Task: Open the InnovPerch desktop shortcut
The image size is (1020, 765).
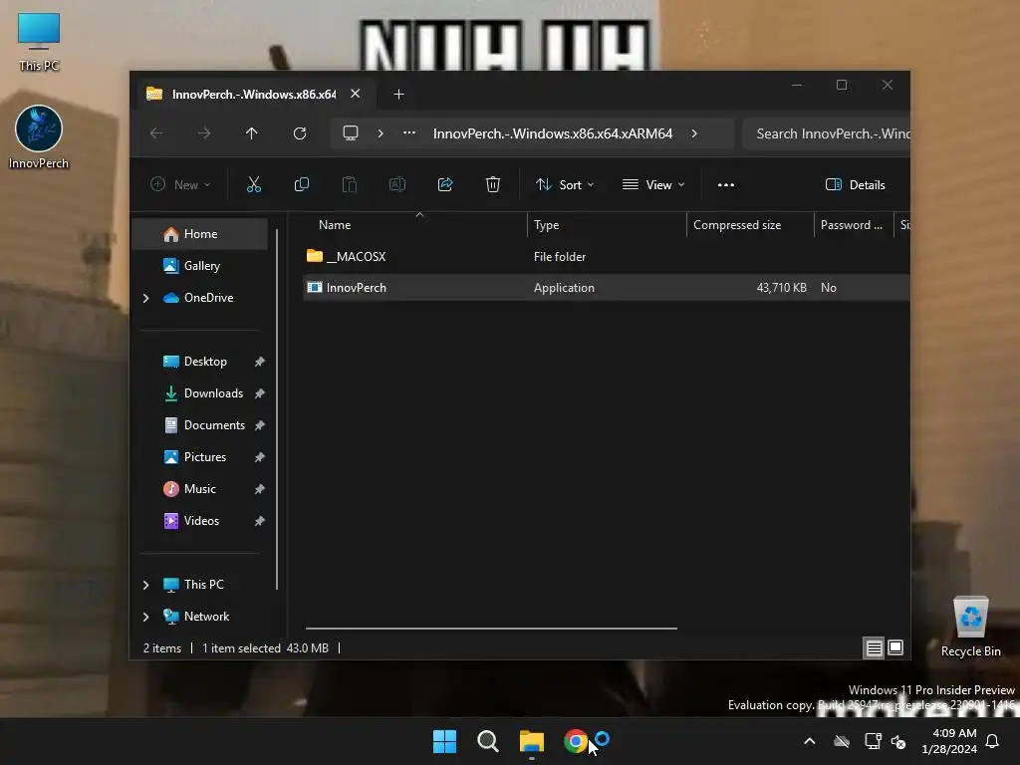Action: pos(39,137)
